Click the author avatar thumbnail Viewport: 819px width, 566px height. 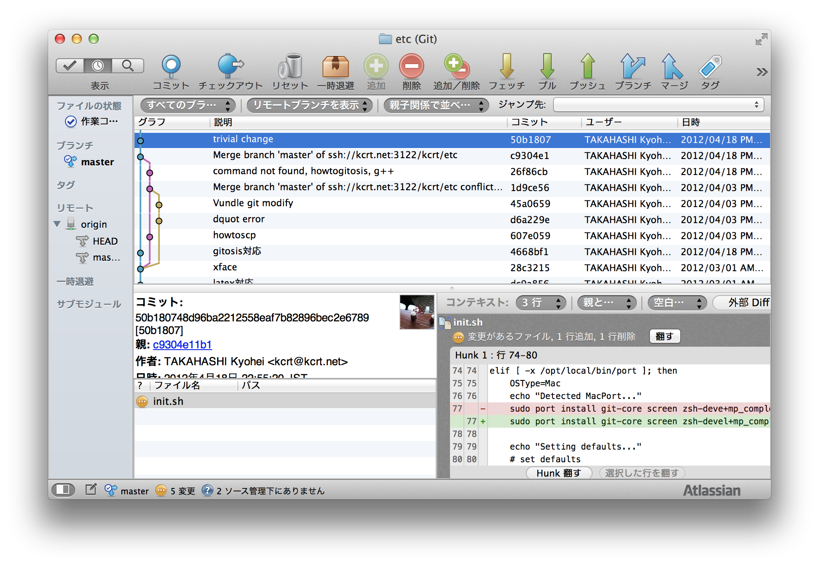coord(417,312)
